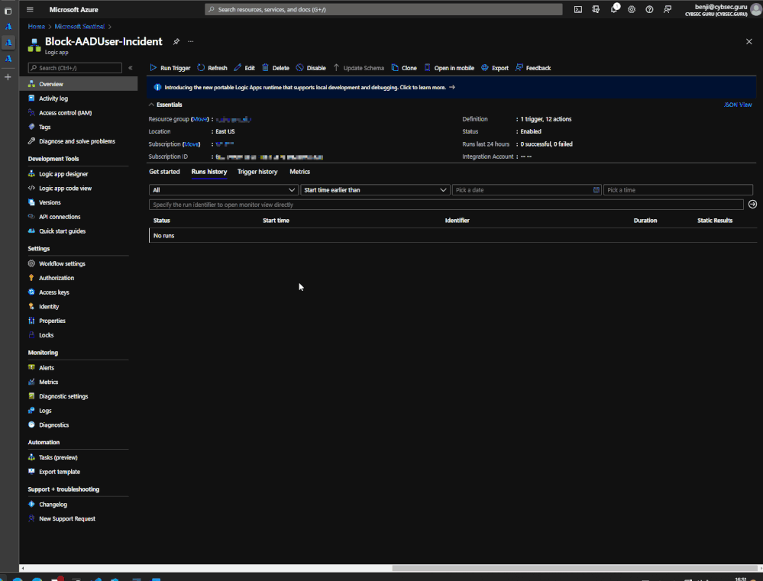Click Move next to Resource group
The height and width of the screenshot is (581, 763).
click(200, 119)
